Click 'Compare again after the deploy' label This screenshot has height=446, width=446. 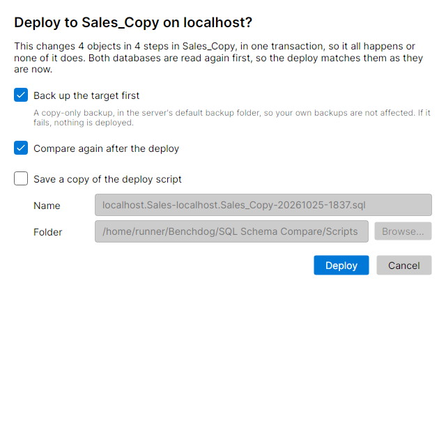coord(107,148)
